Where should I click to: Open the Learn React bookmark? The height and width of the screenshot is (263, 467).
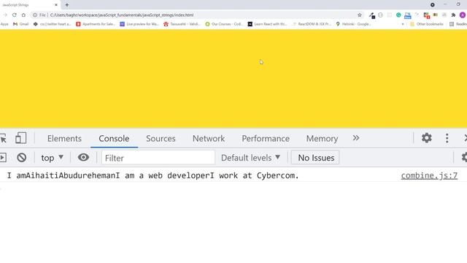pos(268,24)
